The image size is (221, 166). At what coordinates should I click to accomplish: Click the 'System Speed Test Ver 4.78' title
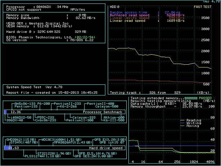point(34,87)
